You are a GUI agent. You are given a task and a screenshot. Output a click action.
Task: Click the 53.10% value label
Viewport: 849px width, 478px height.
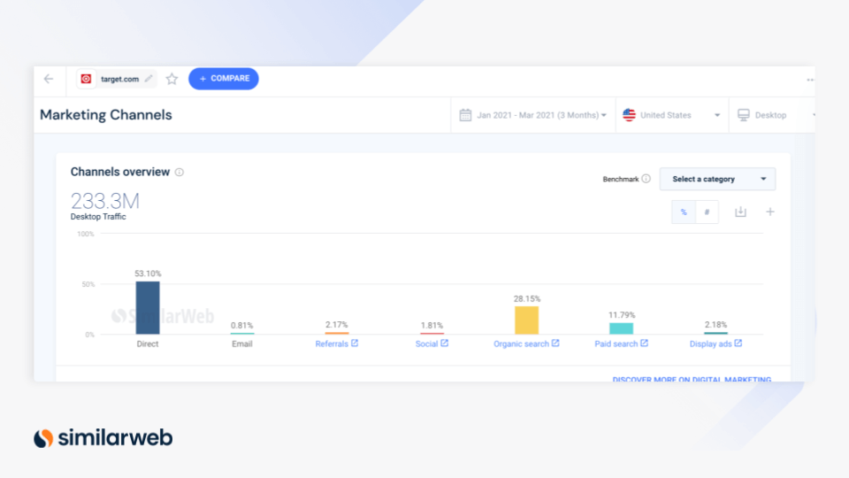coord(148,274)
